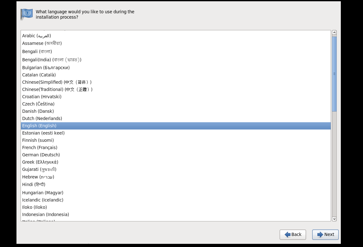Choose Chinese(Traditional) language

[57, 89]
